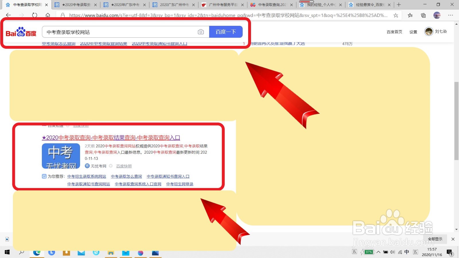Open the Windows notification center
The width and height of the screenshot is (459, 258).
pyautogui.click(x=450, y=252)
